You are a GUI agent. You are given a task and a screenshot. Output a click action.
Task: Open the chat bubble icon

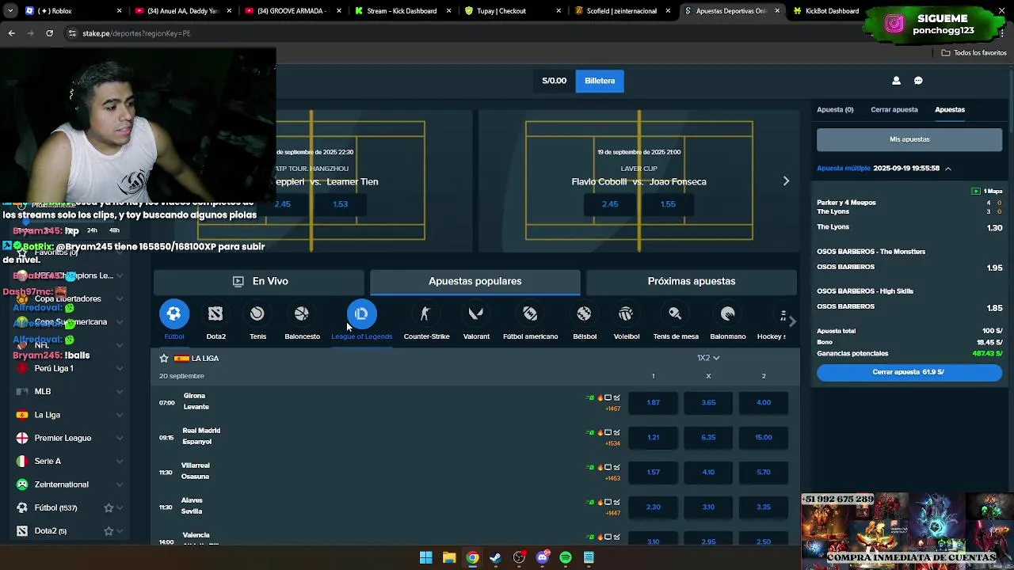pos(918,81)
